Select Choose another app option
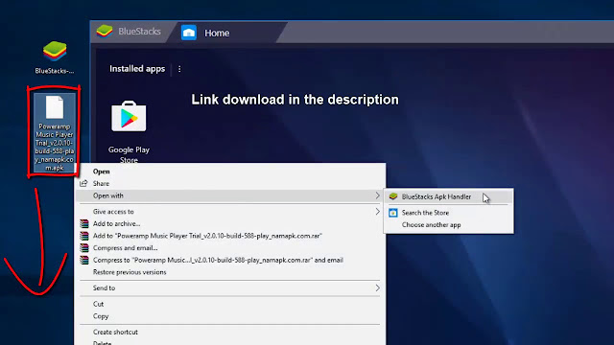The height and width of the screenshot is (345, 614). pyautogui.click(x=431, y=225)
